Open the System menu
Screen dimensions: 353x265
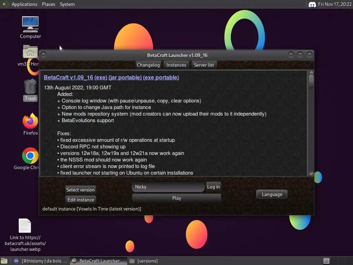click(67, 4)
